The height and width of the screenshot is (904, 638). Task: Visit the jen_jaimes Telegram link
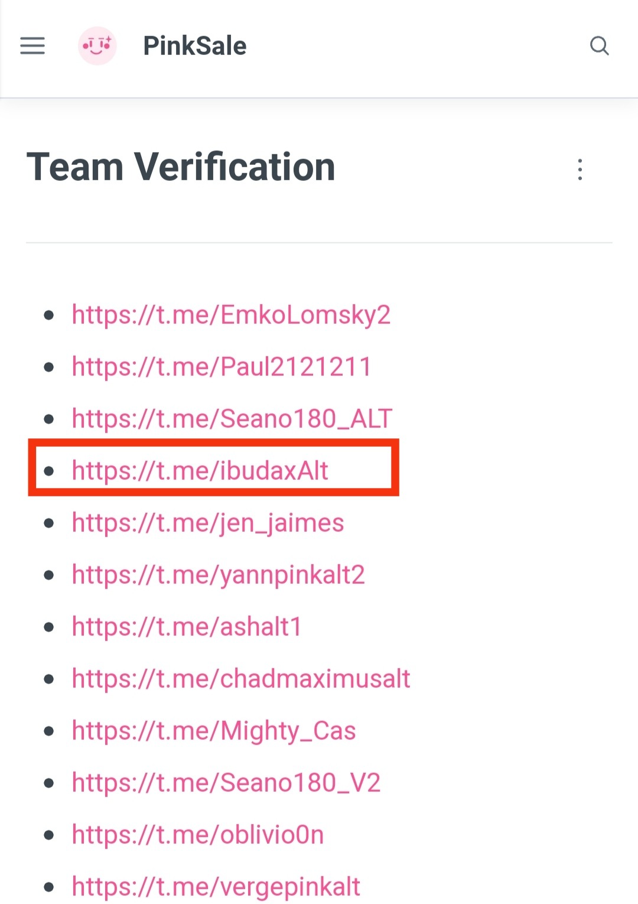coord(207,523)
